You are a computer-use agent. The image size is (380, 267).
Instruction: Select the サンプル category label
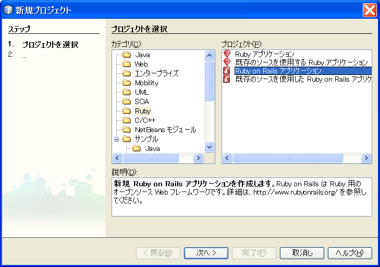(146, 138)
